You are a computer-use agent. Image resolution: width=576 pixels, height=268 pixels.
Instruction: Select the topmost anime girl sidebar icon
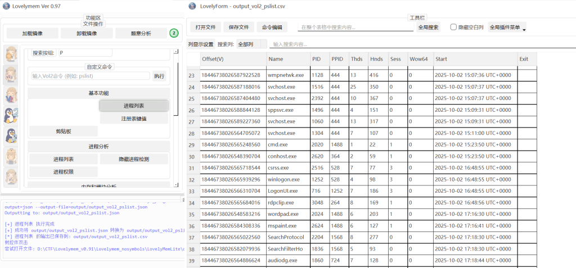coord(11,54)
